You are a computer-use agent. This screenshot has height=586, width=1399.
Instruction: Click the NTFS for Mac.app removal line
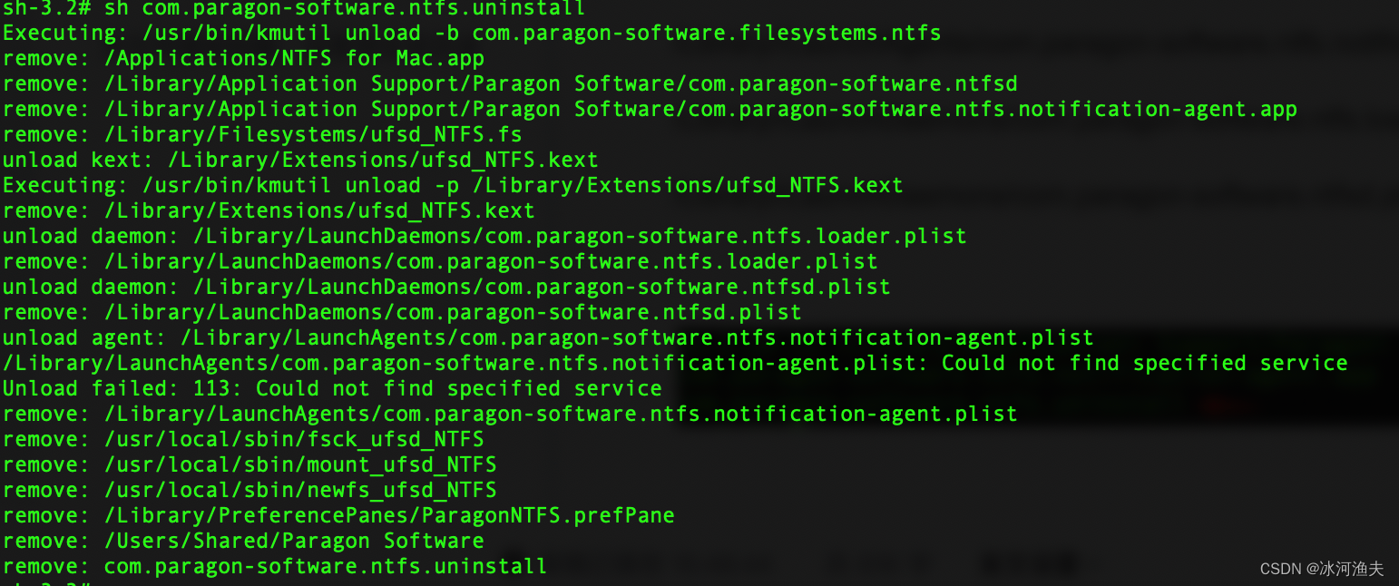(x=243, y=59)
